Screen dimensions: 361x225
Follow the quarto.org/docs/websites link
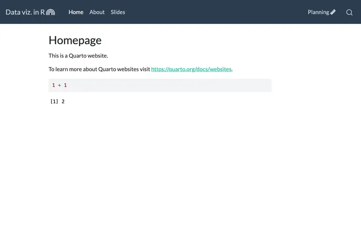191,69
